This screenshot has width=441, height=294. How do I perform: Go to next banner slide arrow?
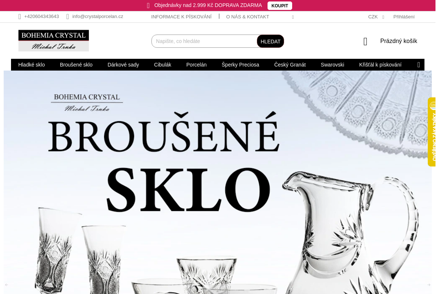point(429,285)
